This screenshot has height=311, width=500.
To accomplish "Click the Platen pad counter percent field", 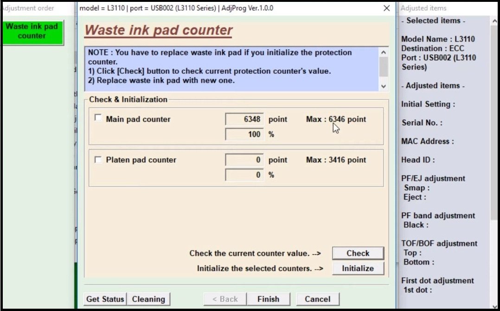I will tap(244, 175).
